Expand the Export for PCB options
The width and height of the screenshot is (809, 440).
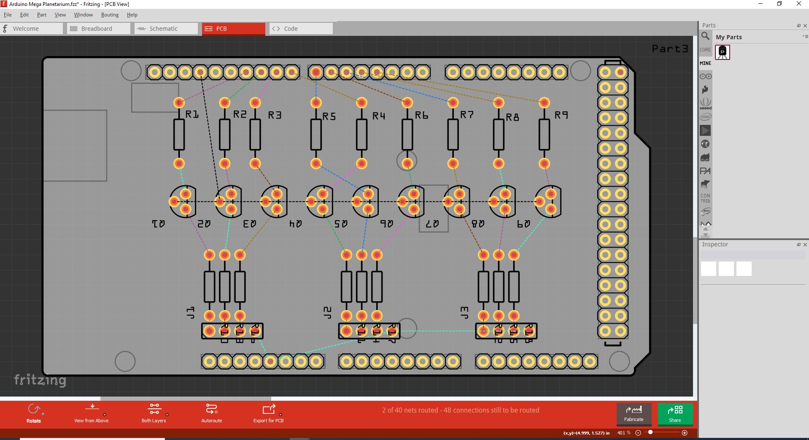tap(280, 414)
